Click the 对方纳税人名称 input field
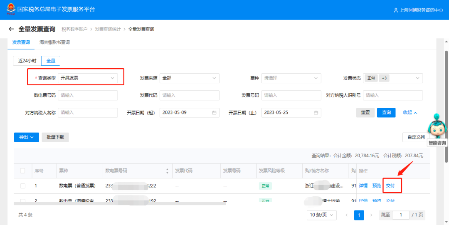Screen dimensions: 449x225 coord(88,113)
